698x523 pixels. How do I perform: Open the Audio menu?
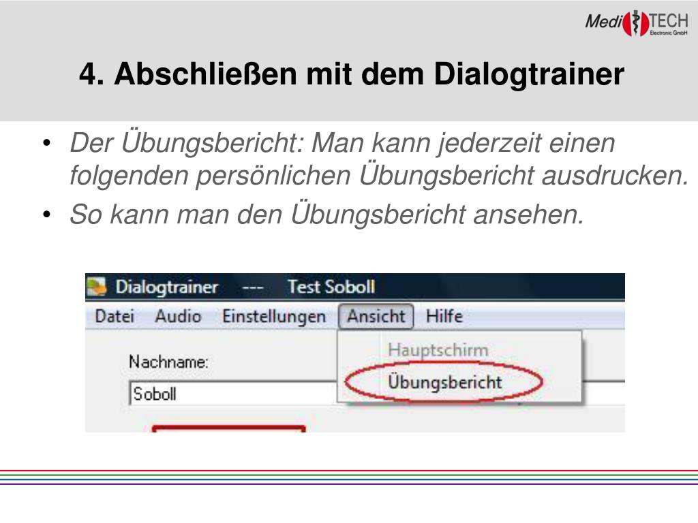pyautogui.click(x=178, y=316)
